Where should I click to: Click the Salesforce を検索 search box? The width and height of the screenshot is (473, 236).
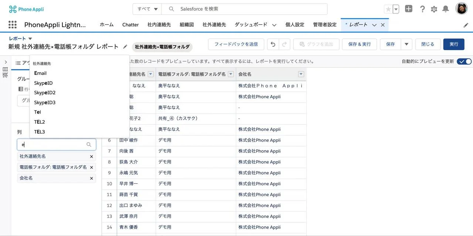click(244, 9)
